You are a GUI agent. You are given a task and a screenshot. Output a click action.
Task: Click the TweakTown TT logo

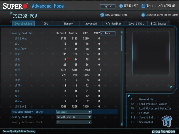pyautogui.click(x=167, y=121)
